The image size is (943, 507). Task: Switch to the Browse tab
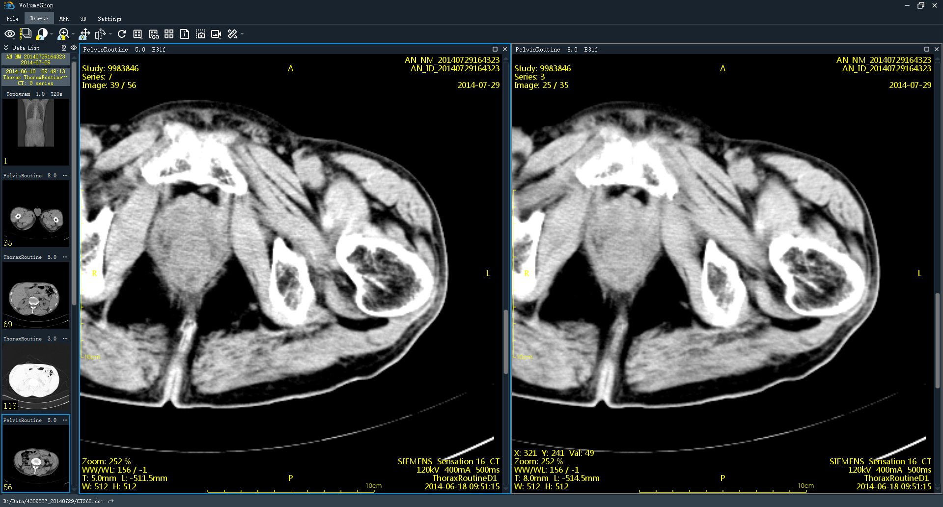pos(39,19)
